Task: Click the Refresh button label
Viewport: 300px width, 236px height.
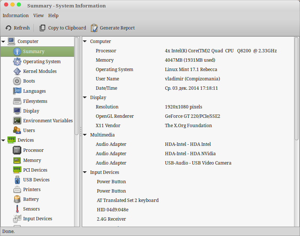Action: [22, 28]
